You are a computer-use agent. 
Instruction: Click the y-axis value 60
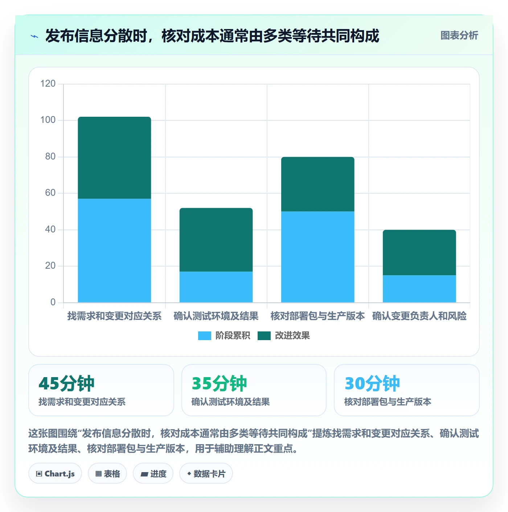50,193
